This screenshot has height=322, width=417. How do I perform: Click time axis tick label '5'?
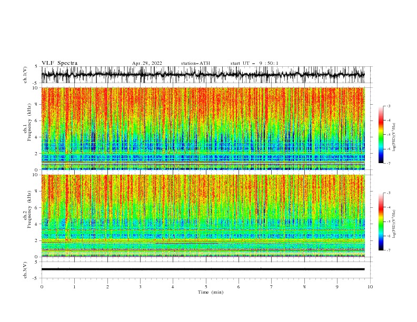coord(206,287)
